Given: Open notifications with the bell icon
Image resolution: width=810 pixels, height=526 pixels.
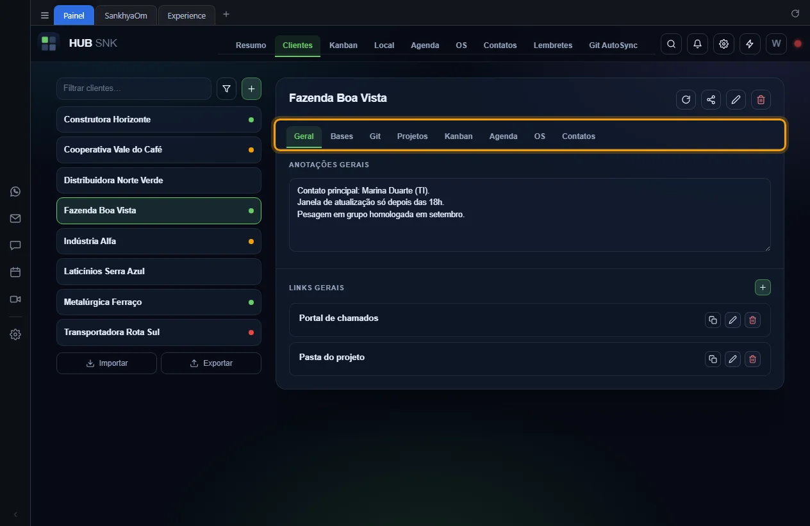Looking at the screenshot, I should pyautogui.click(x=697, y=44).
